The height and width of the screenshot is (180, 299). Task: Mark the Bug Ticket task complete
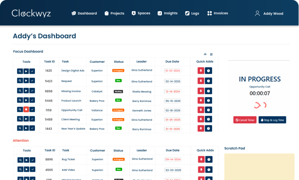(x=32, y=160)
